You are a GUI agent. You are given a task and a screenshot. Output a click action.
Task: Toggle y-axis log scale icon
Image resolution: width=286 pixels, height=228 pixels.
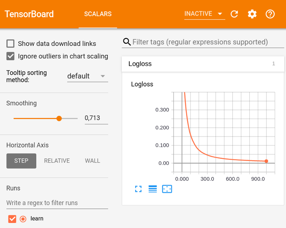click(153, 189)
